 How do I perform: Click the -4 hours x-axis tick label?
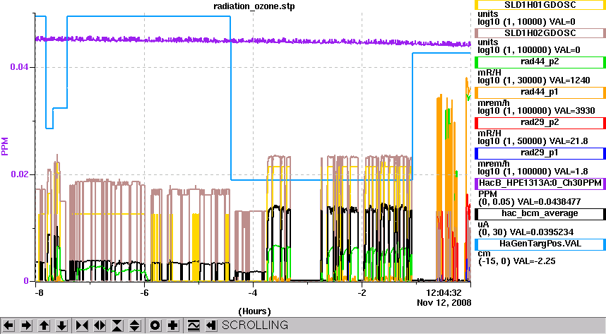coord(252,292)
